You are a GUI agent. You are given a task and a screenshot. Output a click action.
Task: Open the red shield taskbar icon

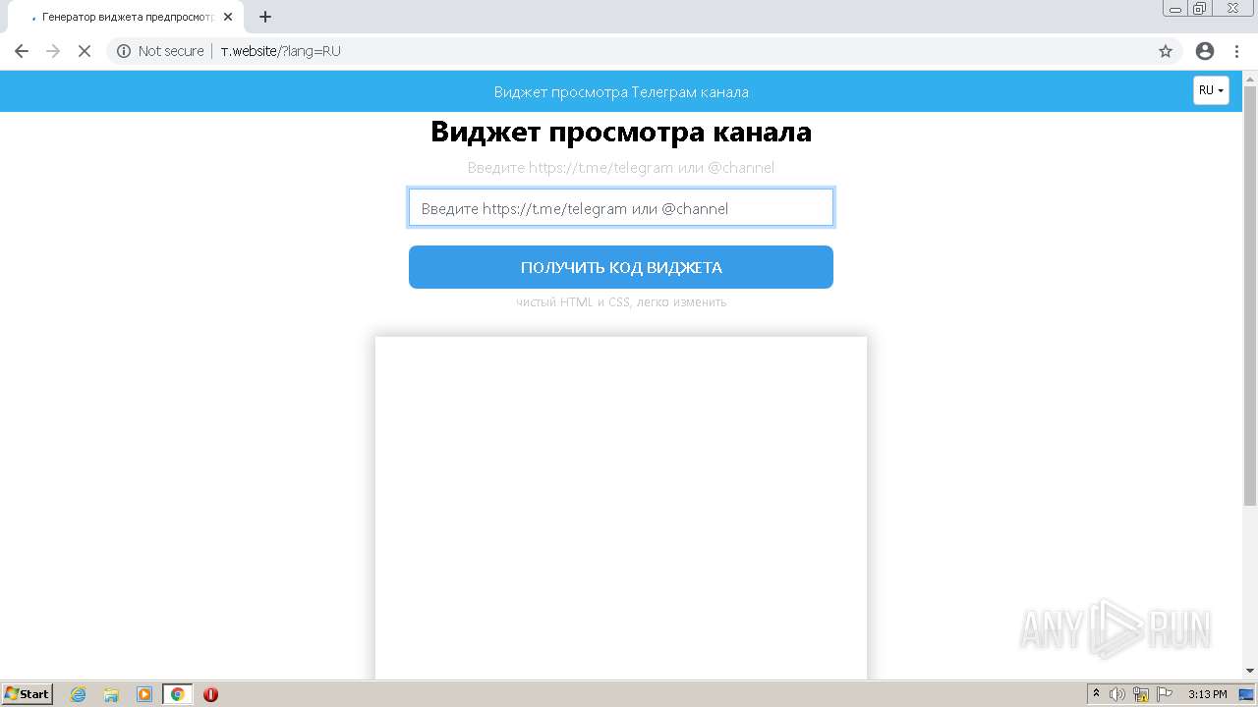point(210,694)
